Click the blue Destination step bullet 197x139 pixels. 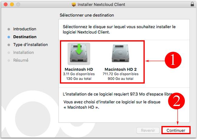click(9, 37)
